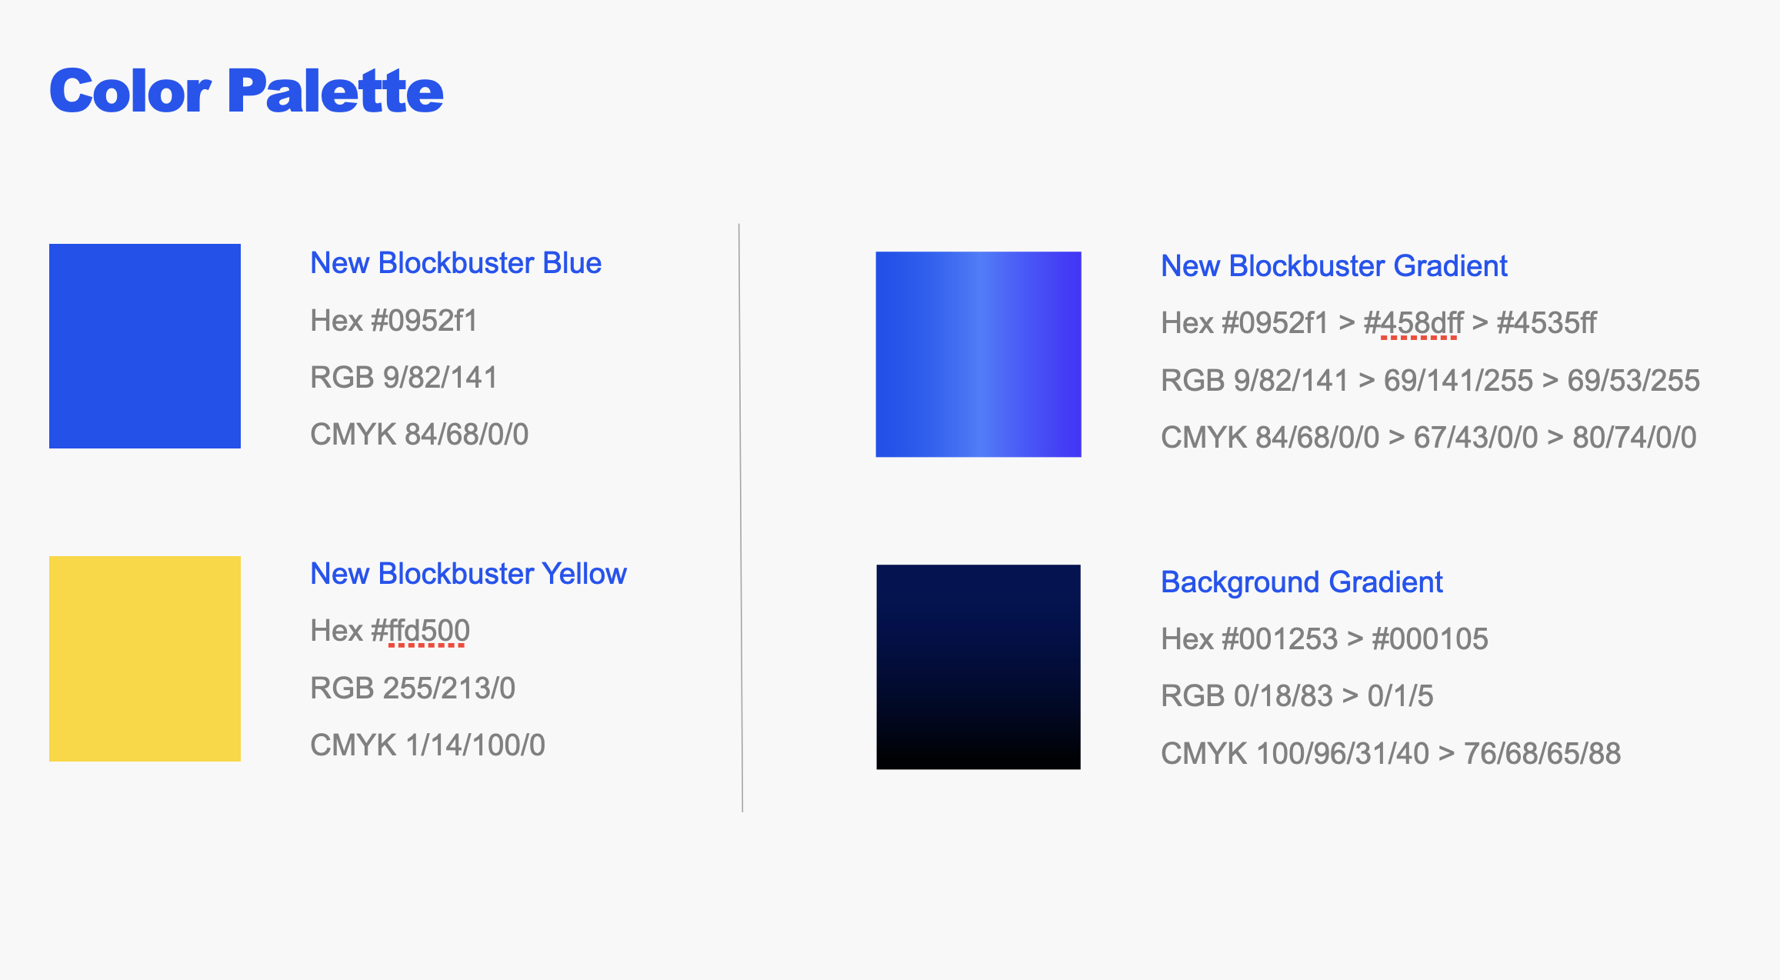
Task: Click the New Blockbuster Yellow heading
Action: pos(468,574)
